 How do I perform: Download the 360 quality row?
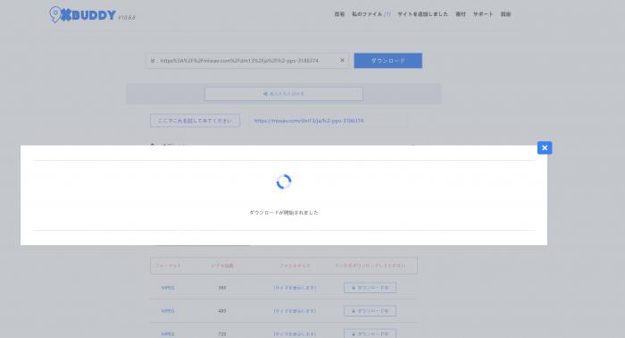[370, 288]
